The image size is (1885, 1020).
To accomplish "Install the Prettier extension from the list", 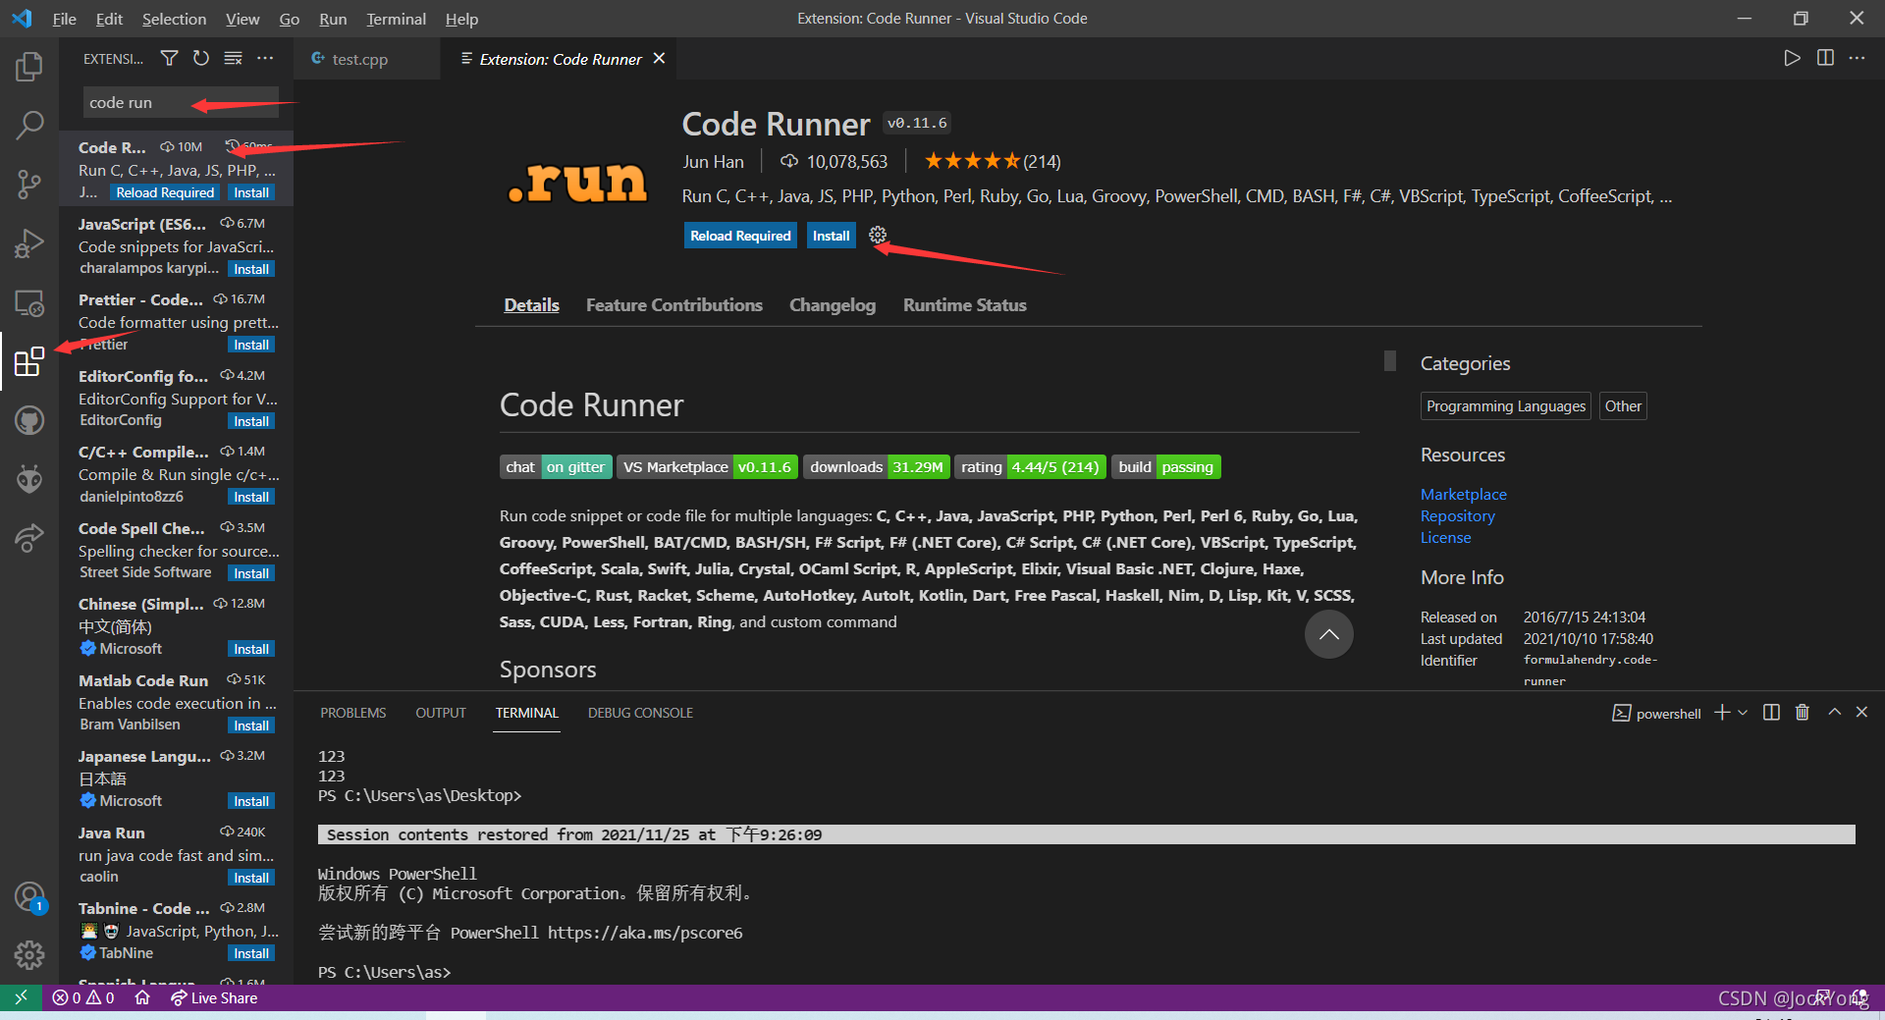I will coord(251,345).
